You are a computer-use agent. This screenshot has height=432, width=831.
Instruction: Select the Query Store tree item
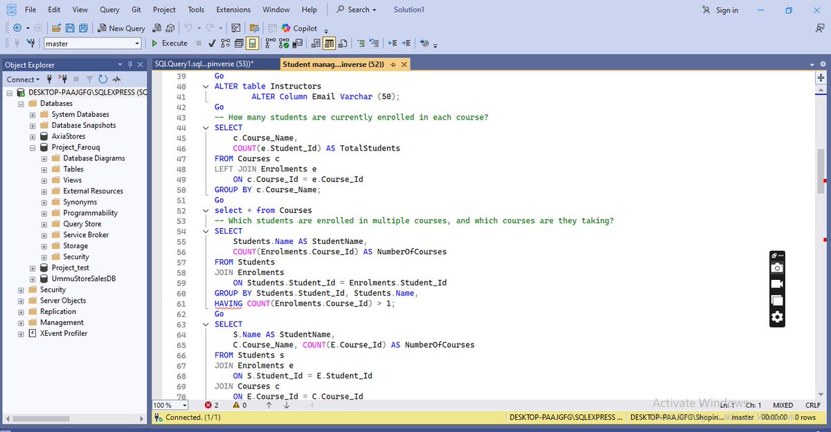(82, 224)
